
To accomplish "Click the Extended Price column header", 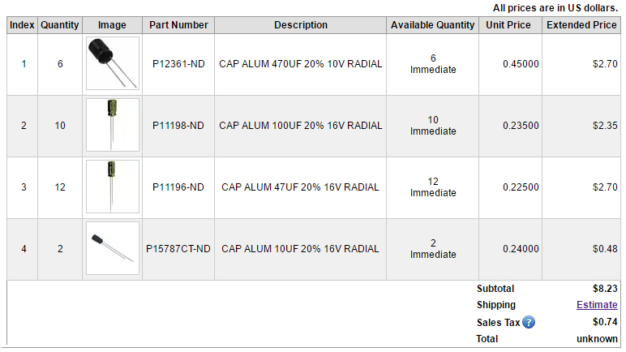I will [x=581, y=25].
